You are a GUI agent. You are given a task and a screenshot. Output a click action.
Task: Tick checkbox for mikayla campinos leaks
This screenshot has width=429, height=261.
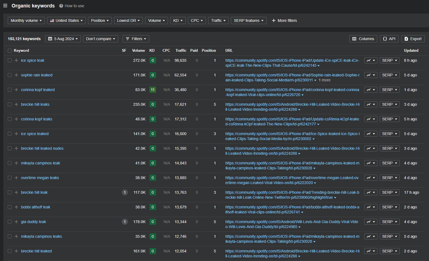tap(10, 236)
